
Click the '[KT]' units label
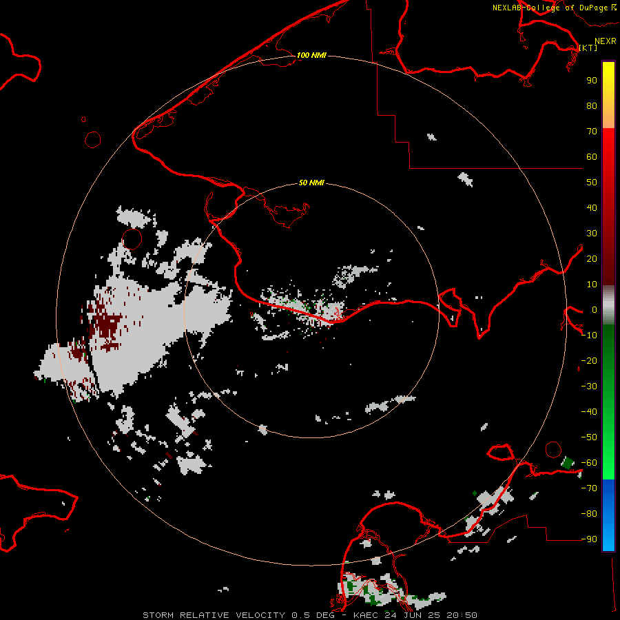[588, 48]
